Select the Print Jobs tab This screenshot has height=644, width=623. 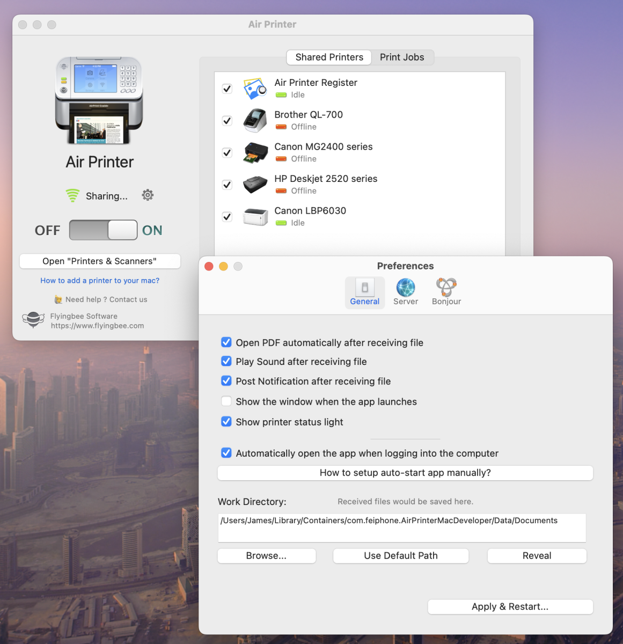pyautogui.click(x=402, y=57)
